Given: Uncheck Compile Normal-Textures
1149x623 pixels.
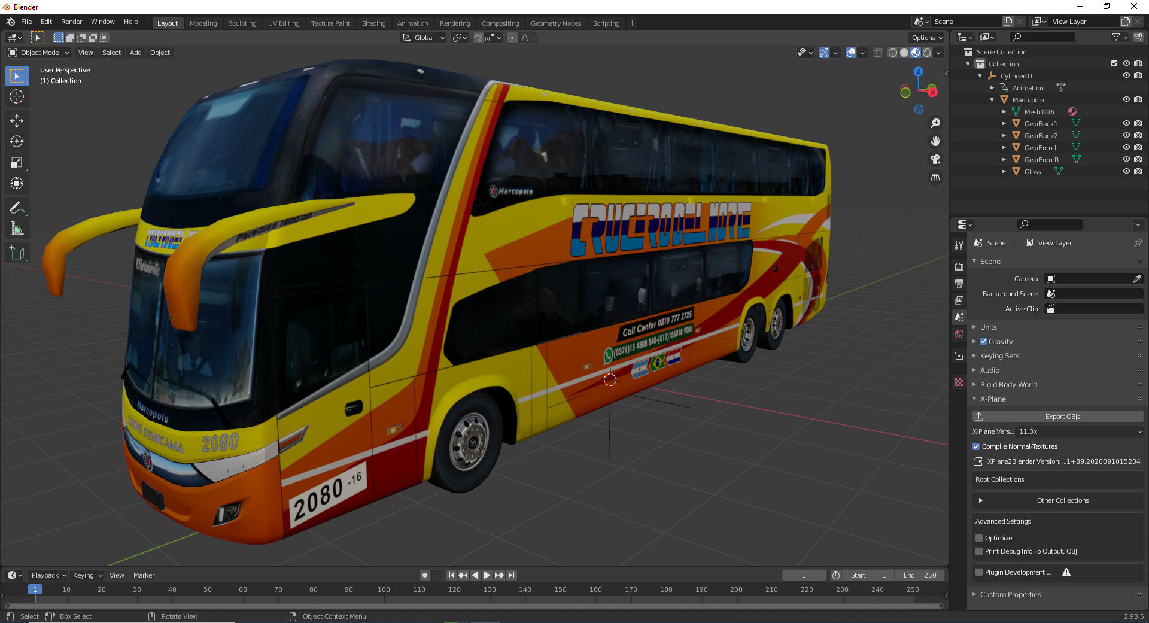Looking at the screenshot, I should 976,446.
